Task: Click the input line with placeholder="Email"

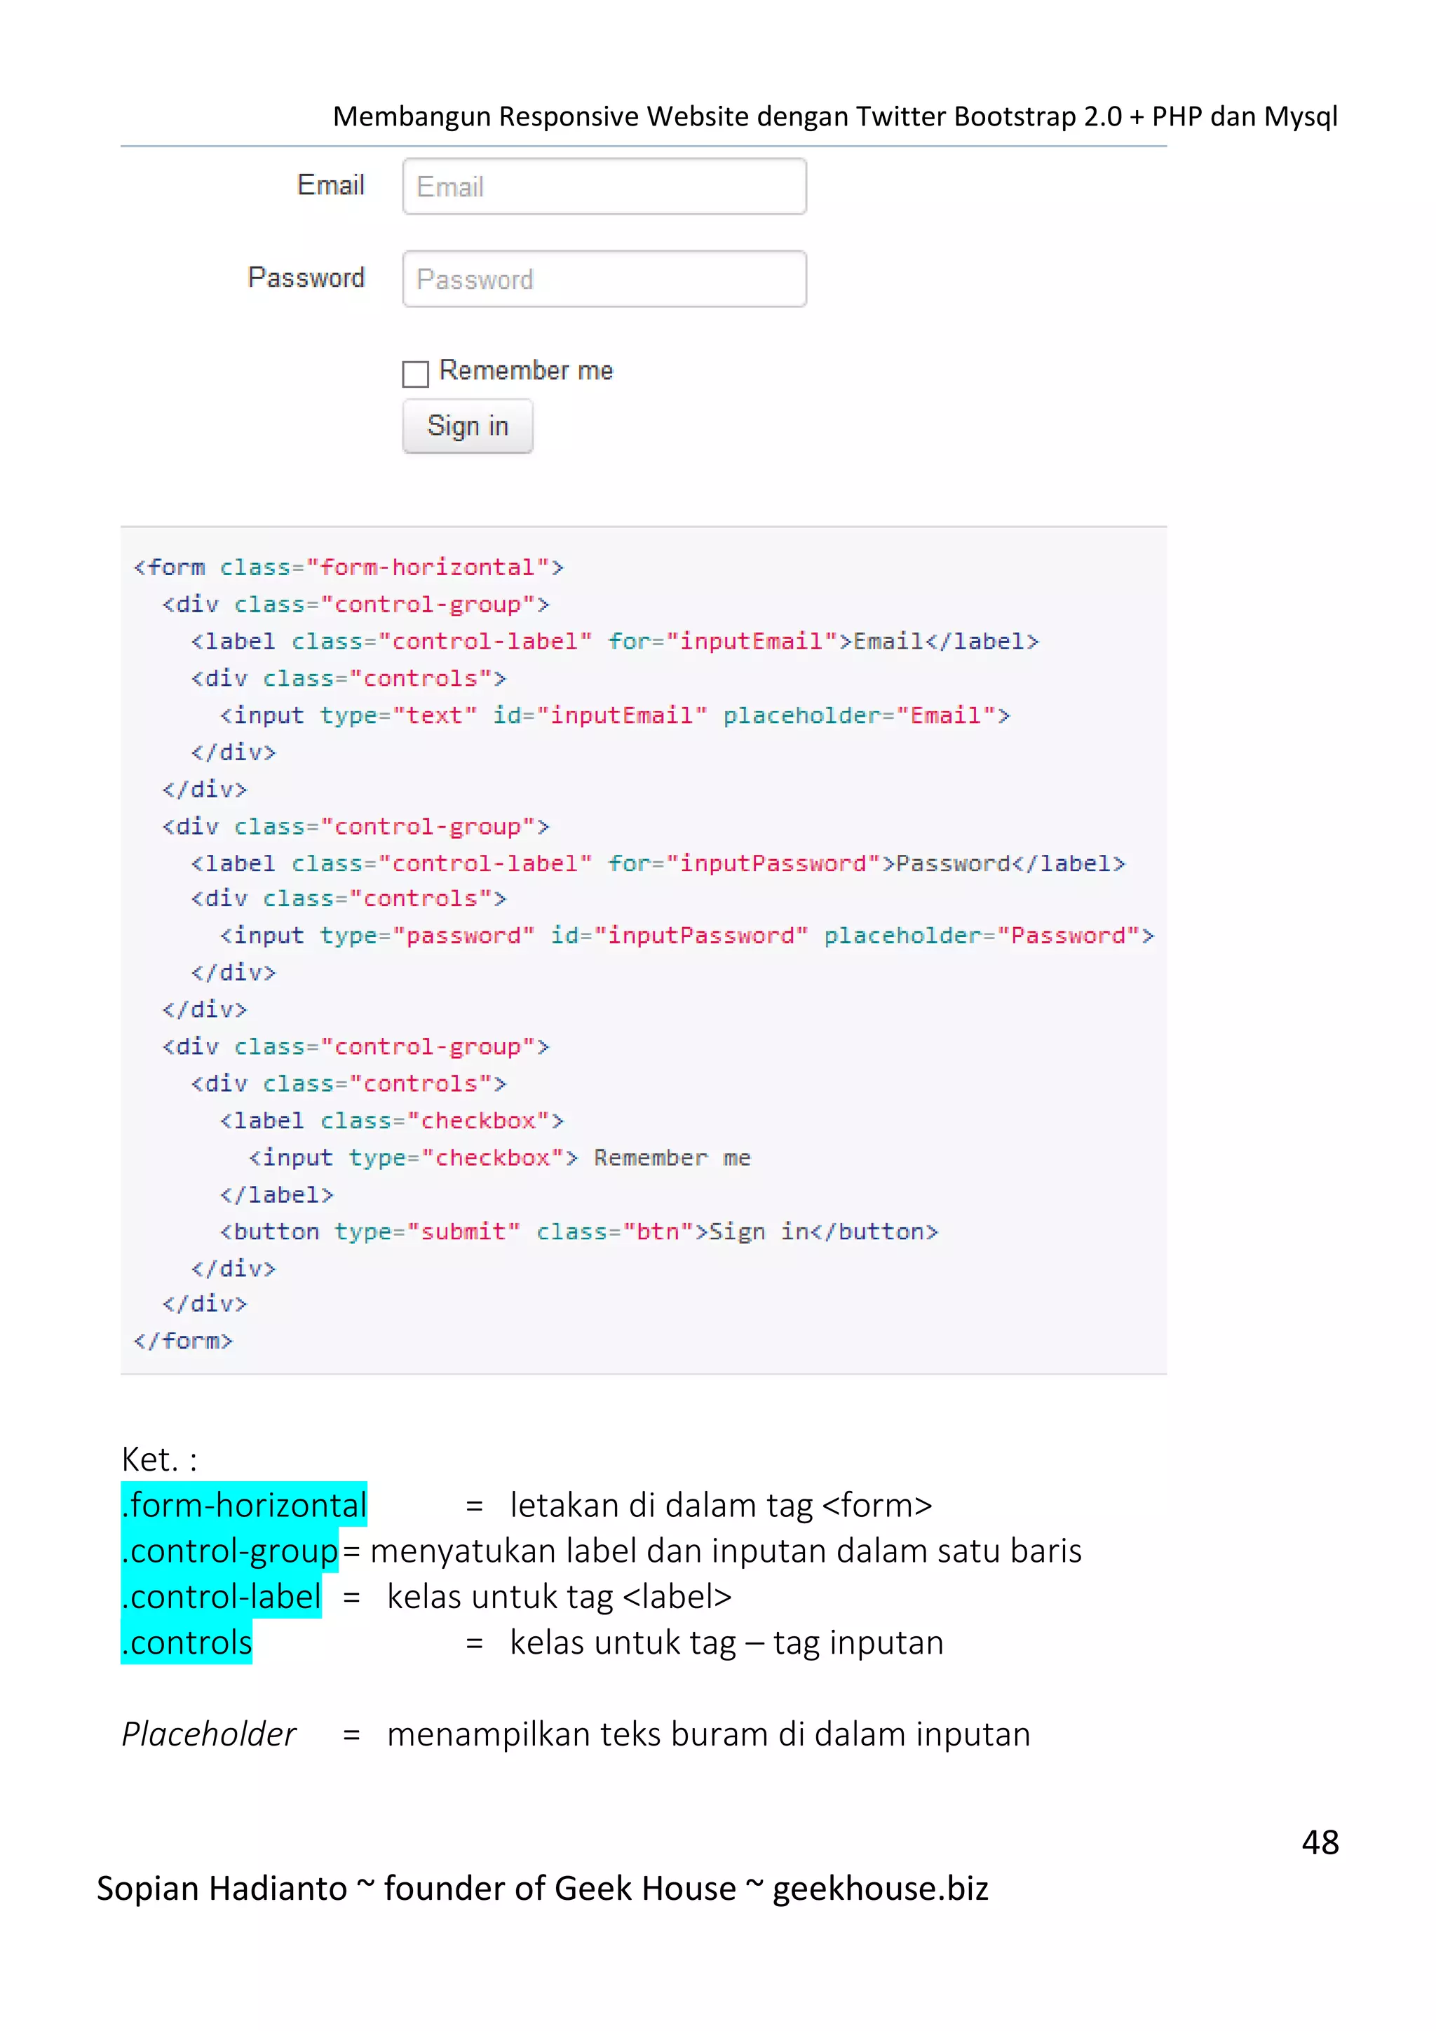Action: 614,715
